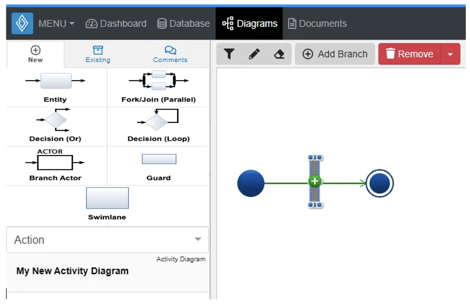Screen dimensions: 470x304
Task: Open the Remove button's dropdown arrow
Action: click(450, 54)
